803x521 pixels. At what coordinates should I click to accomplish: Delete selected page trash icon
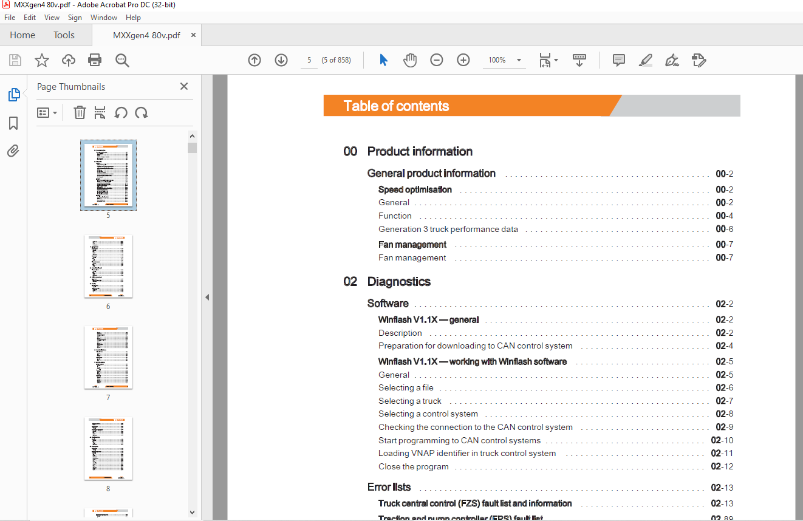pyautogui.click(x=80, y=112)
